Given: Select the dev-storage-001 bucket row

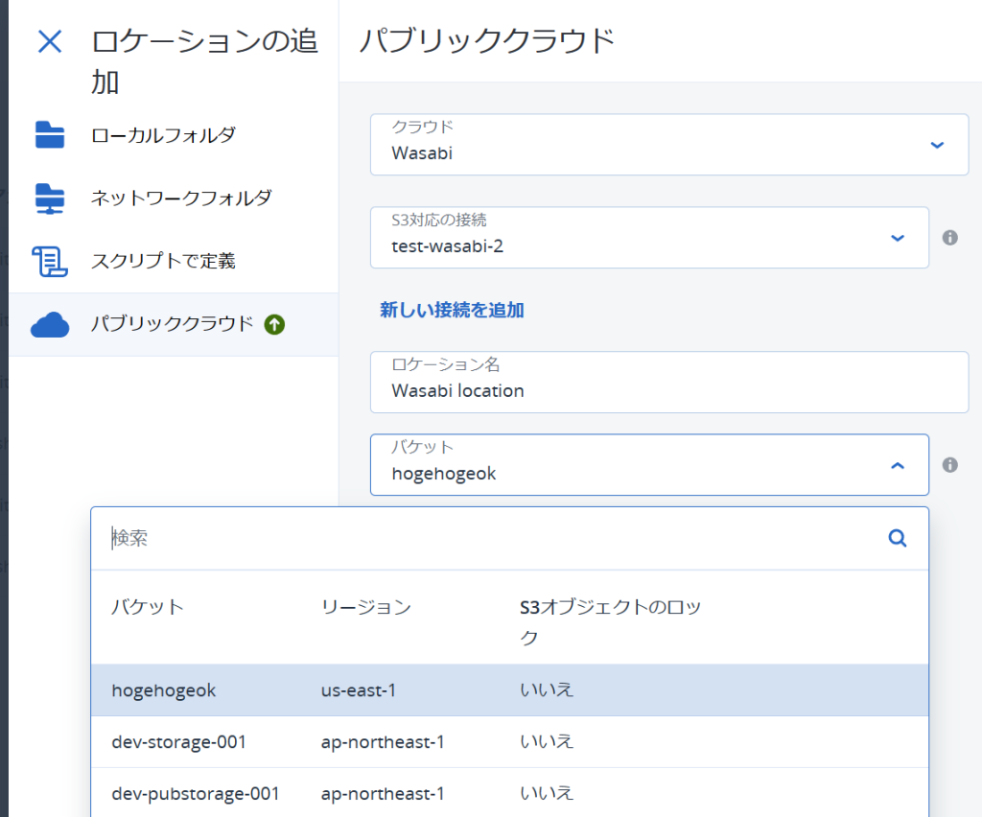Looking at the screenshot, I should pos(509,742).
